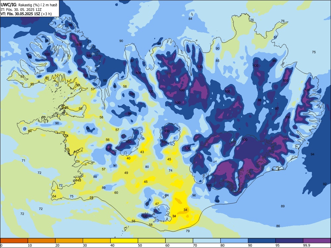
Task: Select the '86' value over the sea
Action: [278, 226]
